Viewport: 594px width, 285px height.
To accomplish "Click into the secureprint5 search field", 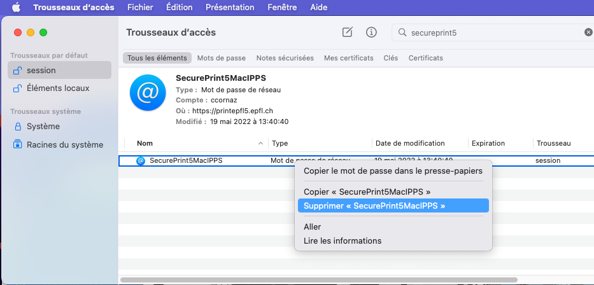I will point(493,32).
